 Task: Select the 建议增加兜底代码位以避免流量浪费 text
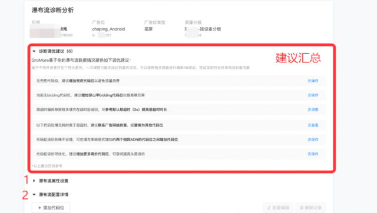pos(91,81)
